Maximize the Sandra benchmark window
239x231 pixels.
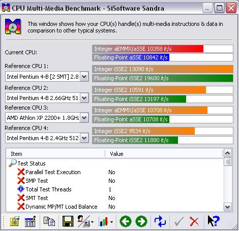coord(219,8)
